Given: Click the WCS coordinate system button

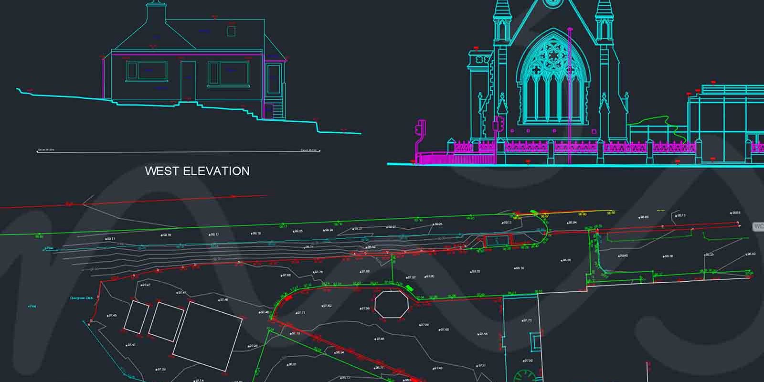Looking at the screenshot, I should (x=759, y=227).
